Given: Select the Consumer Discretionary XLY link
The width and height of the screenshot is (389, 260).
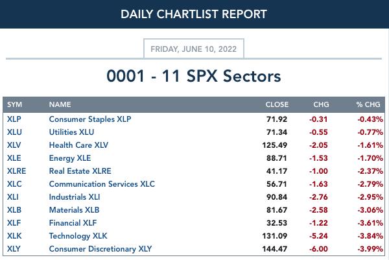Looking at the screenshot, I should 100,248.
